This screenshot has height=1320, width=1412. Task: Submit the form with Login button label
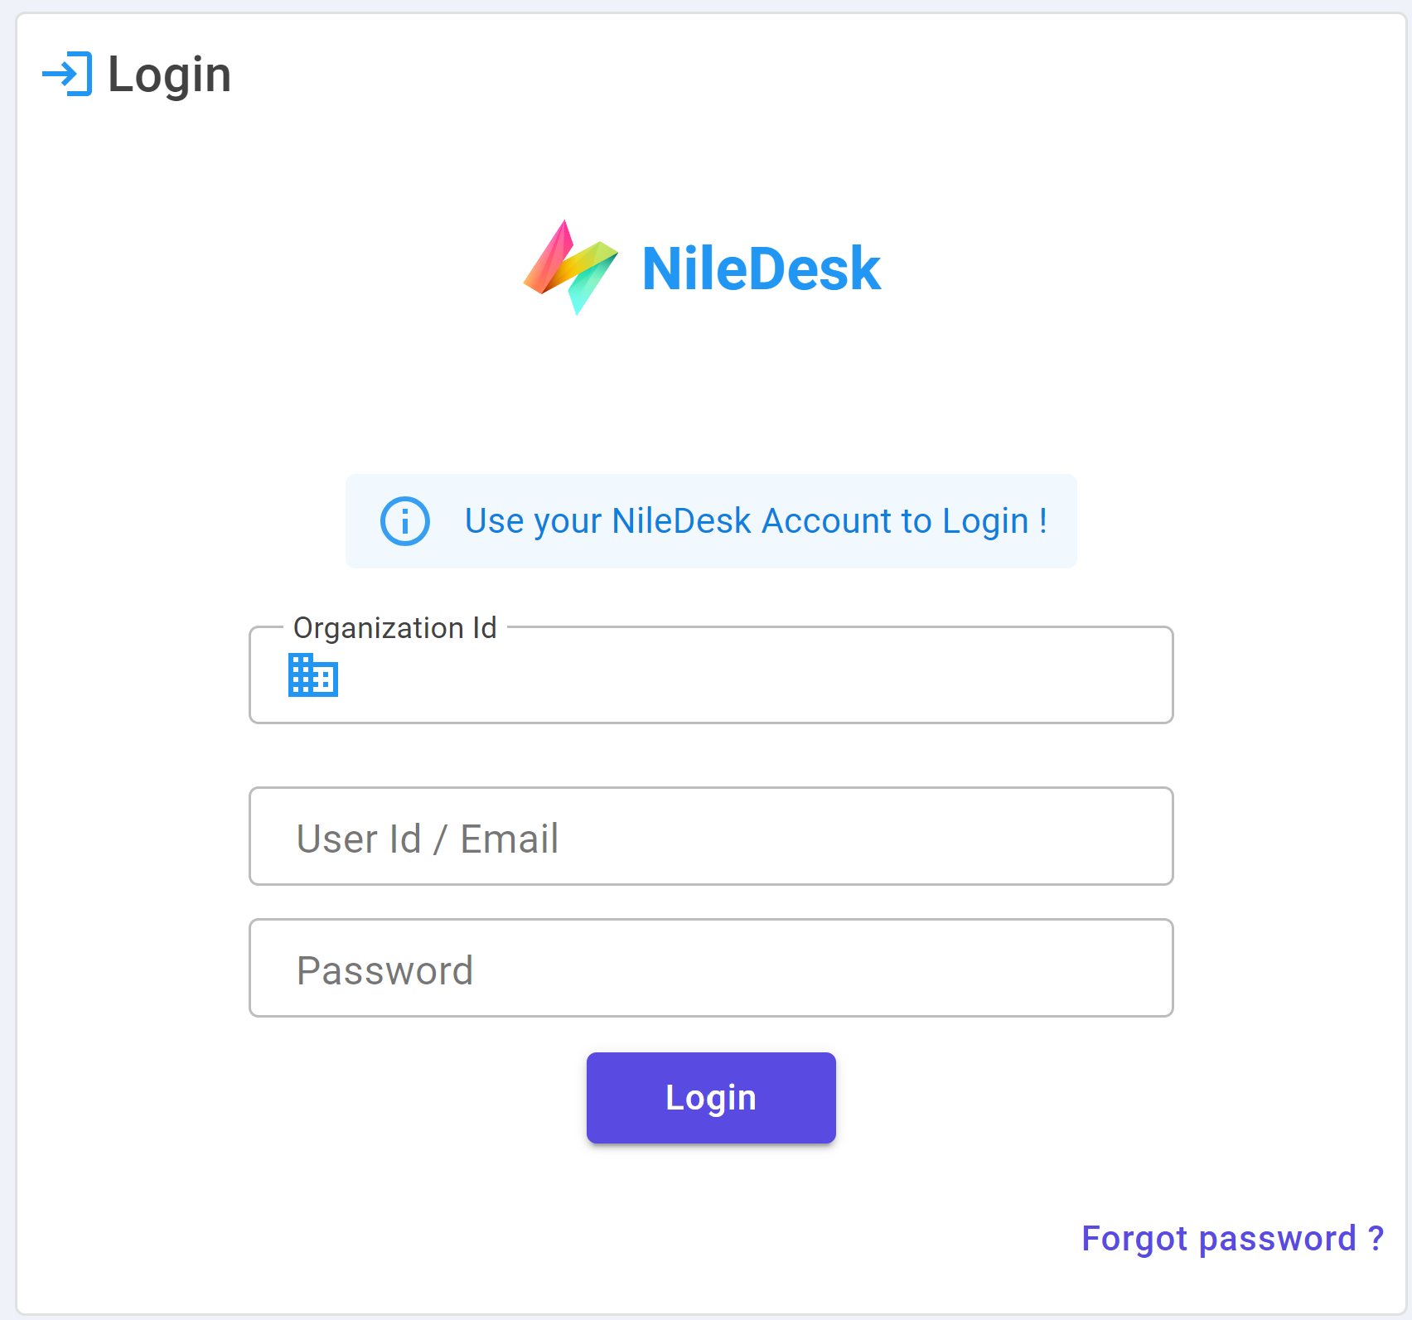[x=711, y=1098]
